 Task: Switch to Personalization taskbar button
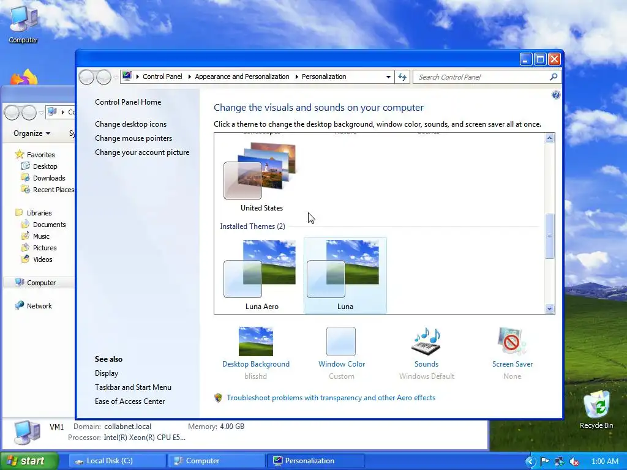(x=315, y=461)
